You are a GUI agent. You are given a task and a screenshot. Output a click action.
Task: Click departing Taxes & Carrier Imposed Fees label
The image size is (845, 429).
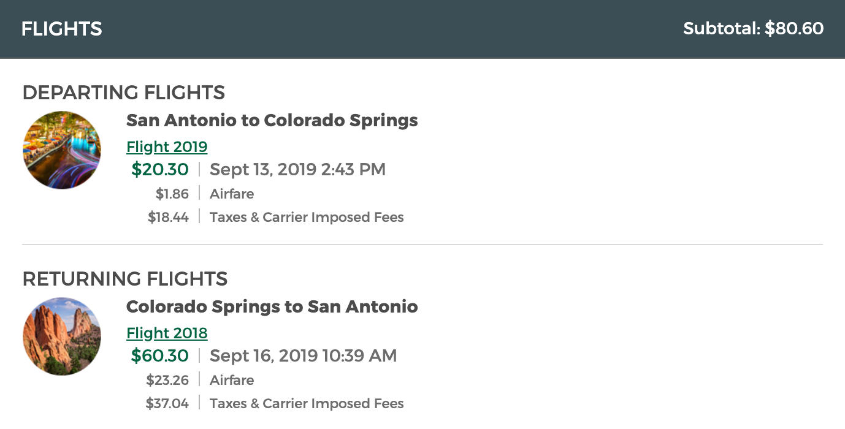307,218
